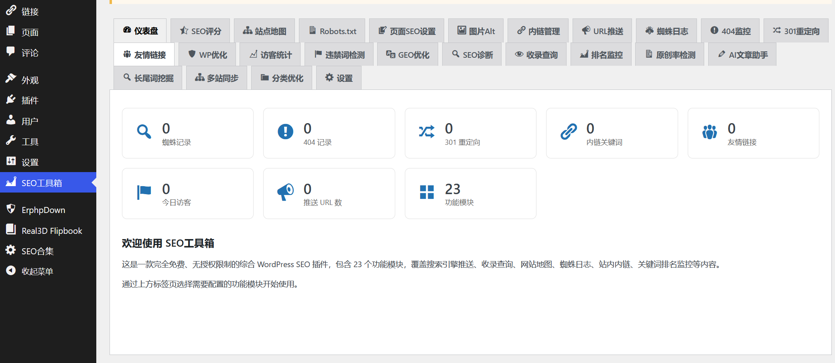Viewport: 835px width, 363px height.
Task: Click the magnifier icon on 蜘蛛记录 card
Action: point(144,132)
